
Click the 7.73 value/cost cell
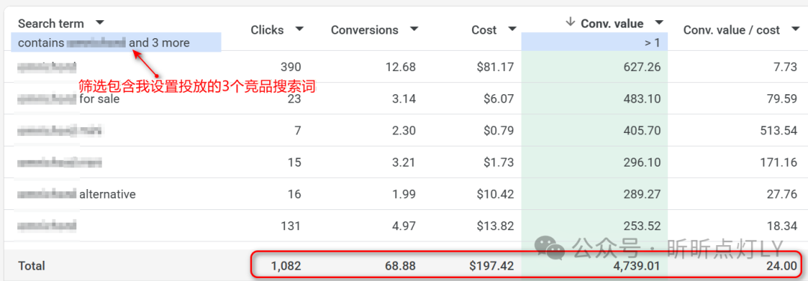click(x=786, y=67)
